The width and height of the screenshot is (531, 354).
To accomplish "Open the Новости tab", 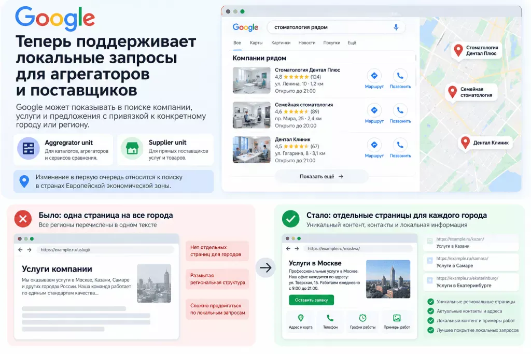I will pos(307,43).
